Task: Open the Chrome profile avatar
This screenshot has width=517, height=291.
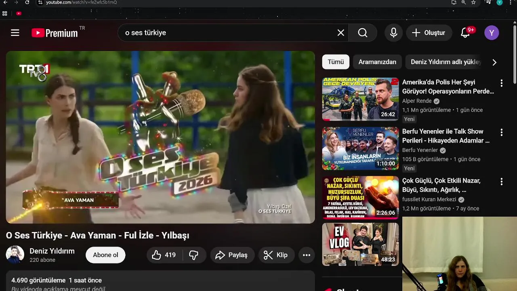Action: (x=500, y=2)
